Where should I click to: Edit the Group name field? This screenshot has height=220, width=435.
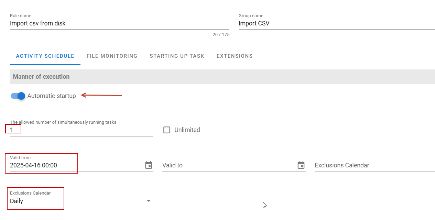click(x=337, y=23)
